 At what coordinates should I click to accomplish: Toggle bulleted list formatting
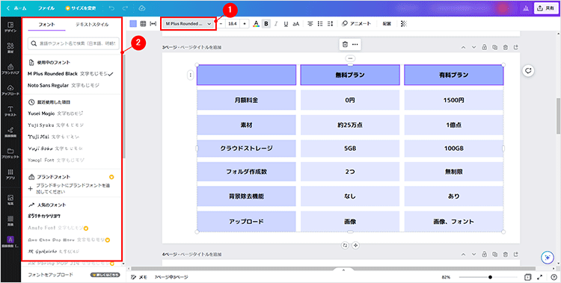tap(320, 24)
